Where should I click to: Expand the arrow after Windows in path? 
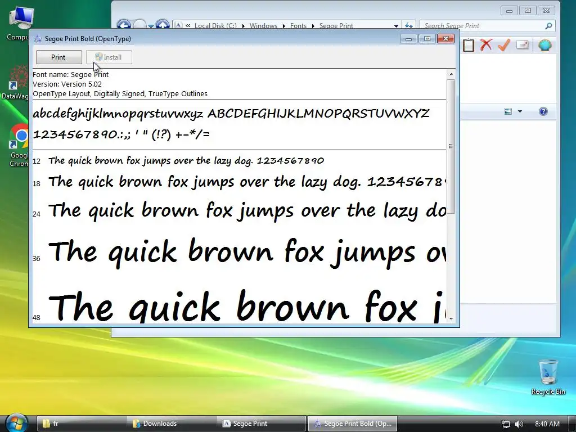[x=283, y=26]
